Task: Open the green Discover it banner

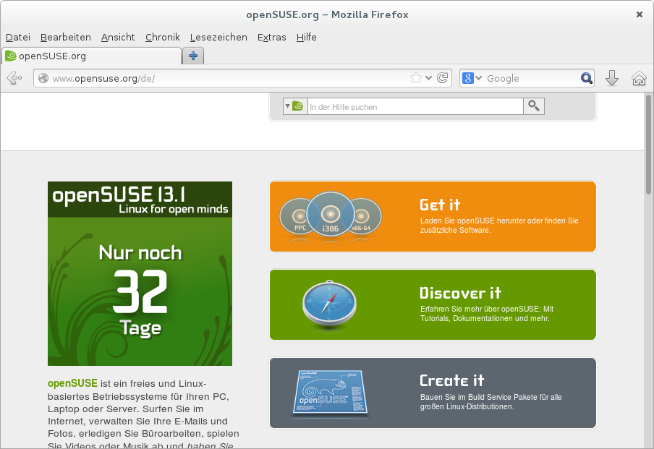Action: click(433, 304)
